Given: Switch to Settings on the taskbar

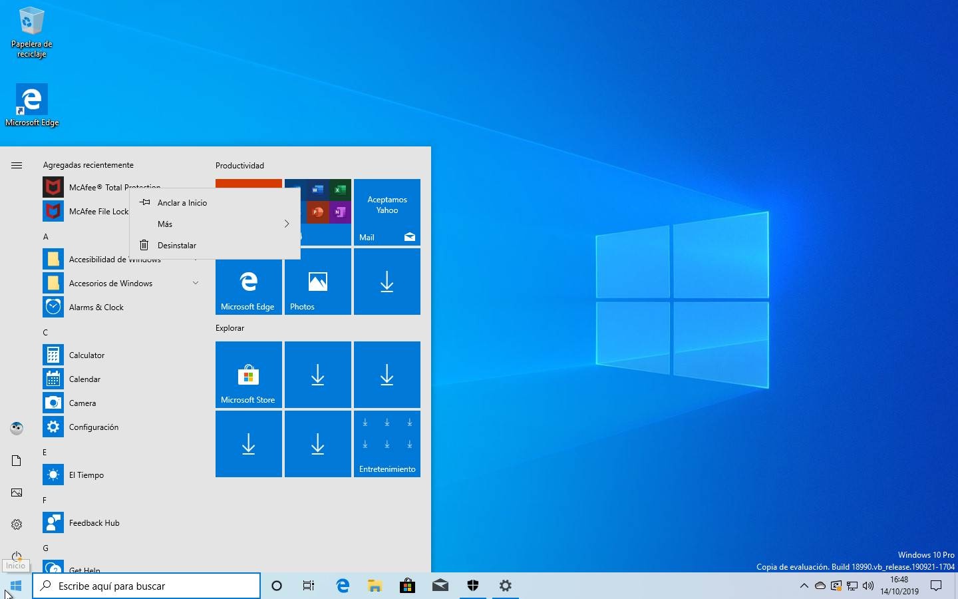Looking at the screenshot, I should click(x=506, y=586).
